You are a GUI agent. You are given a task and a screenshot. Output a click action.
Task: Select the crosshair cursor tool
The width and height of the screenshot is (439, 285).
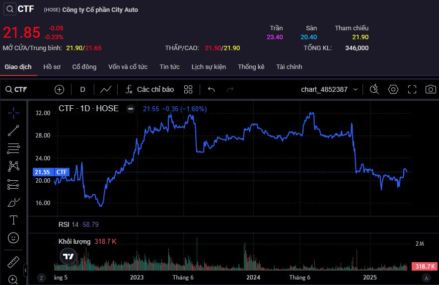pyautogui.click(x=13, y=112)
